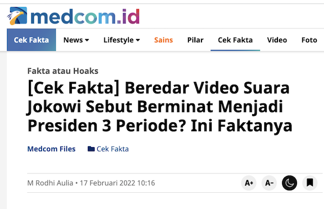Open the Video menu item
This screenshot has height=209, width=324.
[x=277, y=40]
